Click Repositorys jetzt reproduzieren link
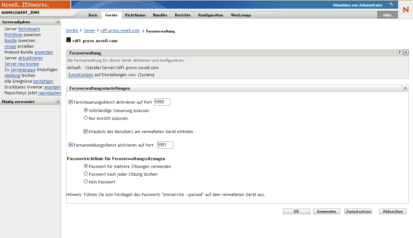 tap(49, 93)
